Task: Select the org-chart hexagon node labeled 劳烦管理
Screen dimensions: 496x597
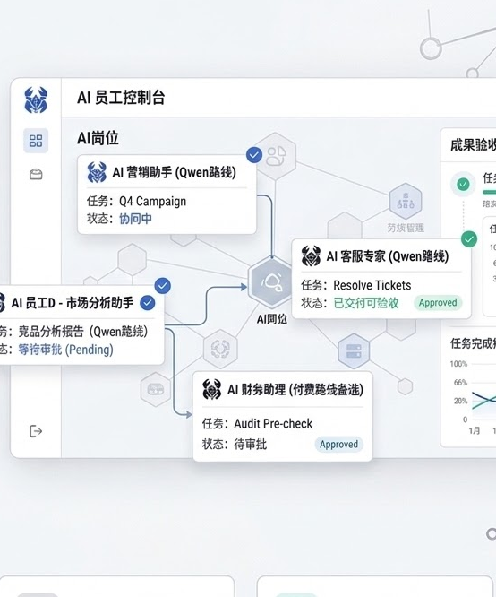Action: [406, 201]
